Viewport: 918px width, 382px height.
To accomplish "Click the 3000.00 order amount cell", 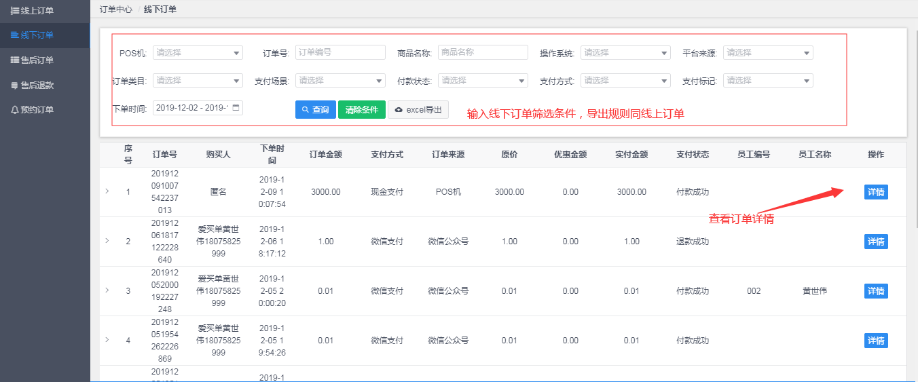I will (326, 192).
